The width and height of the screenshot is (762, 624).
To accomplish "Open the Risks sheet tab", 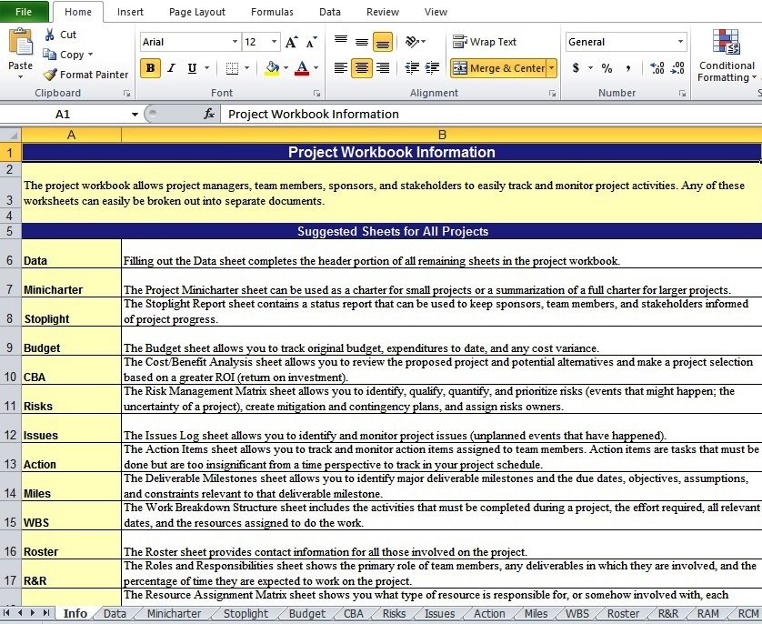I will point(394,613).
